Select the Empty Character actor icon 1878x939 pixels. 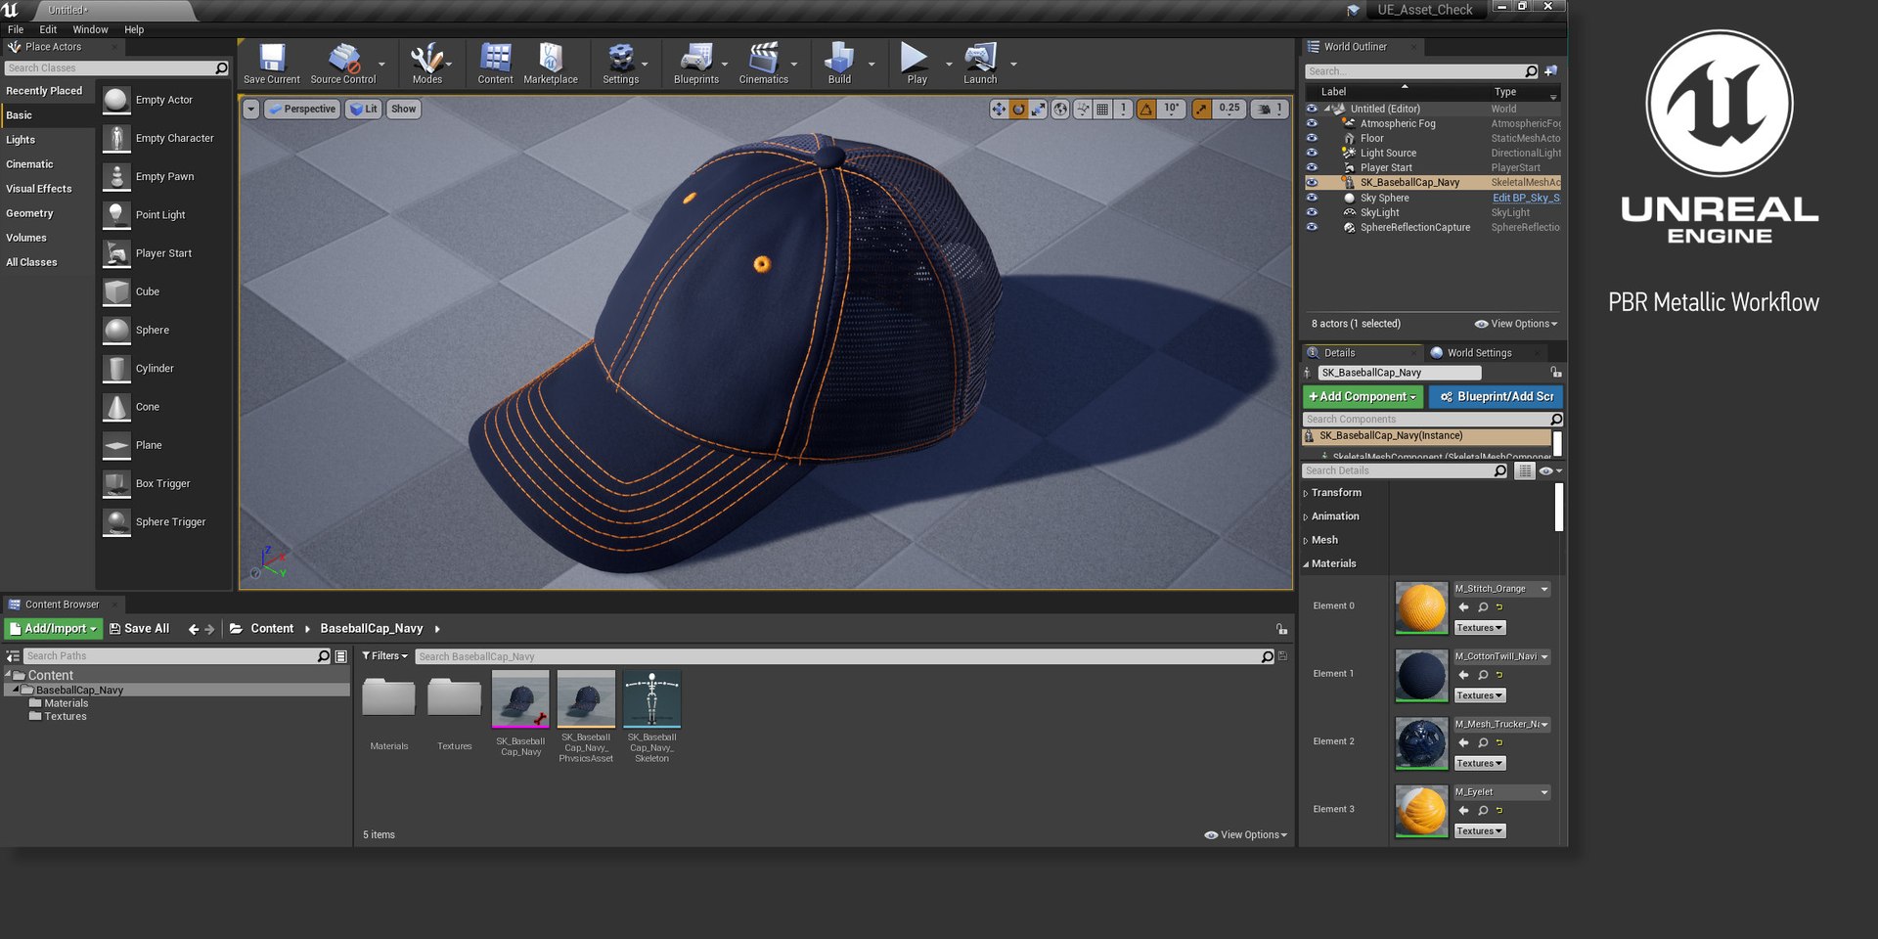pyautogui.click(x=116, y=138)
